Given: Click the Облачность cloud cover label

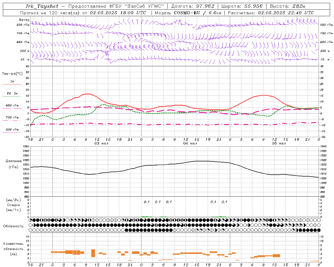Looking at the screenshot, I should click(13, 226).
